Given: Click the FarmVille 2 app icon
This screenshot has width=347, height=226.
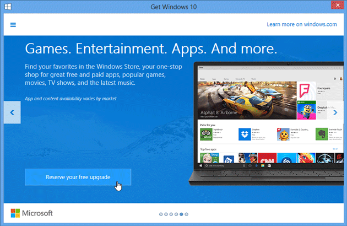Looking at the screenshot, I should point(283,134).
